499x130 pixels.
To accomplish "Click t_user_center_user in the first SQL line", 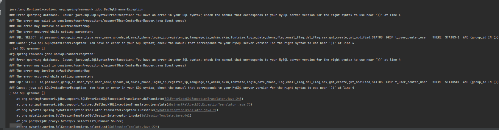I will [x=411, y=38].
